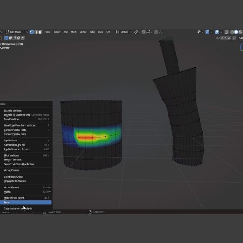Expand the Hooks submenu
The width and height of the screenshot is (243, 243).
(x=26, y=192)
